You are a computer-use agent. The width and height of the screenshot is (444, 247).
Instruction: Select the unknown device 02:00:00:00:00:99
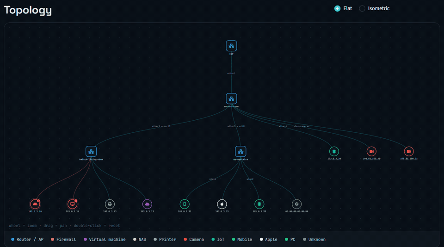coord(297,204)
